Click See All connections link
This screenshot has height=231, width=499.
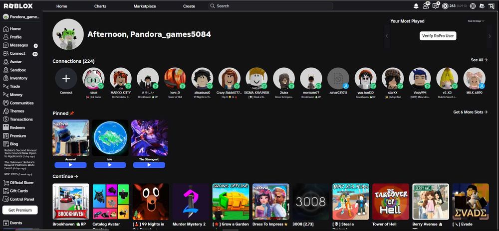pos(479,60)
